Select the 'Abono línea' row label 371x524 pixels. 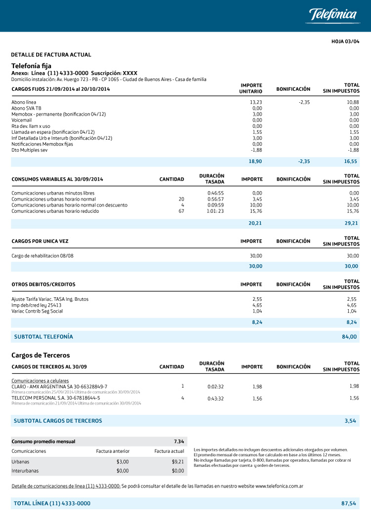click(24, 102)
